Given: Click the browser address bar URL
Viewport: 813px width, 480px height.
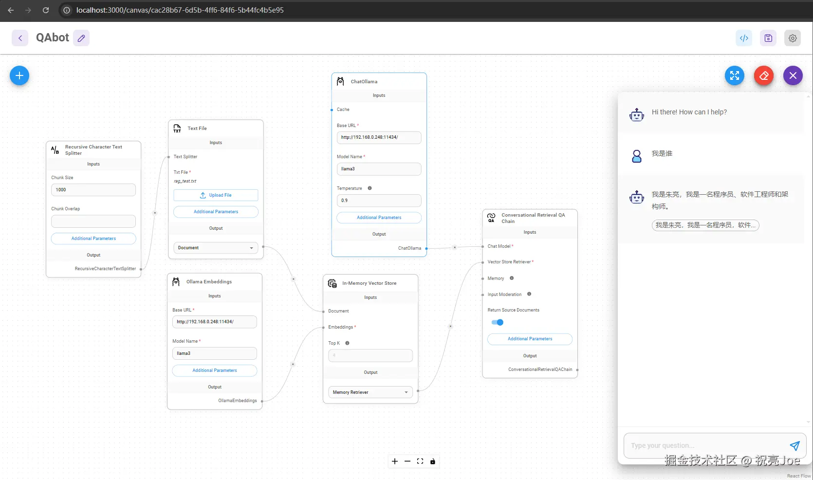Looking at the screenshot, I should tap(180, 10).
